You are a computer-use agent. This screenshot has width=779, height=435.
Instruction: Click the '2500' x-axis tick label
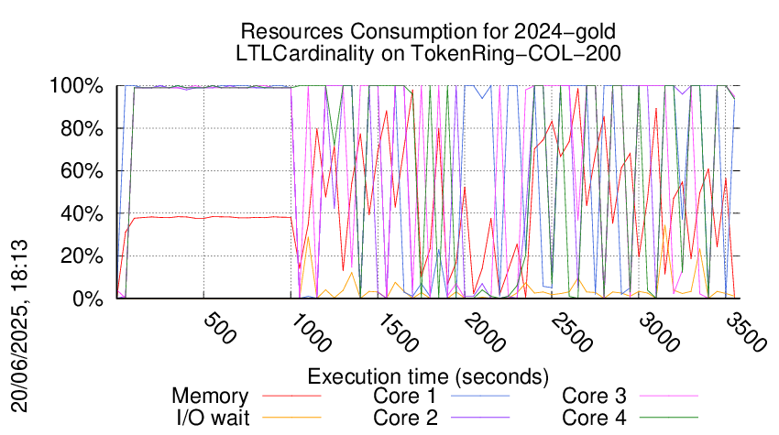(x=573, y=332)
